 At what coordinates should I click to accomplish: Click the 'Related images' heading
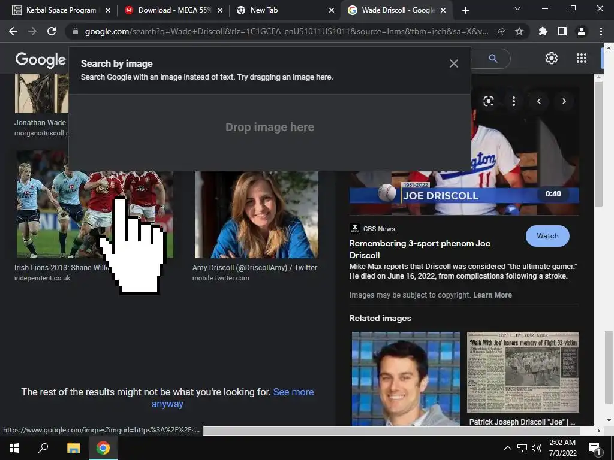pyautogui.click(x=380, y=319)
